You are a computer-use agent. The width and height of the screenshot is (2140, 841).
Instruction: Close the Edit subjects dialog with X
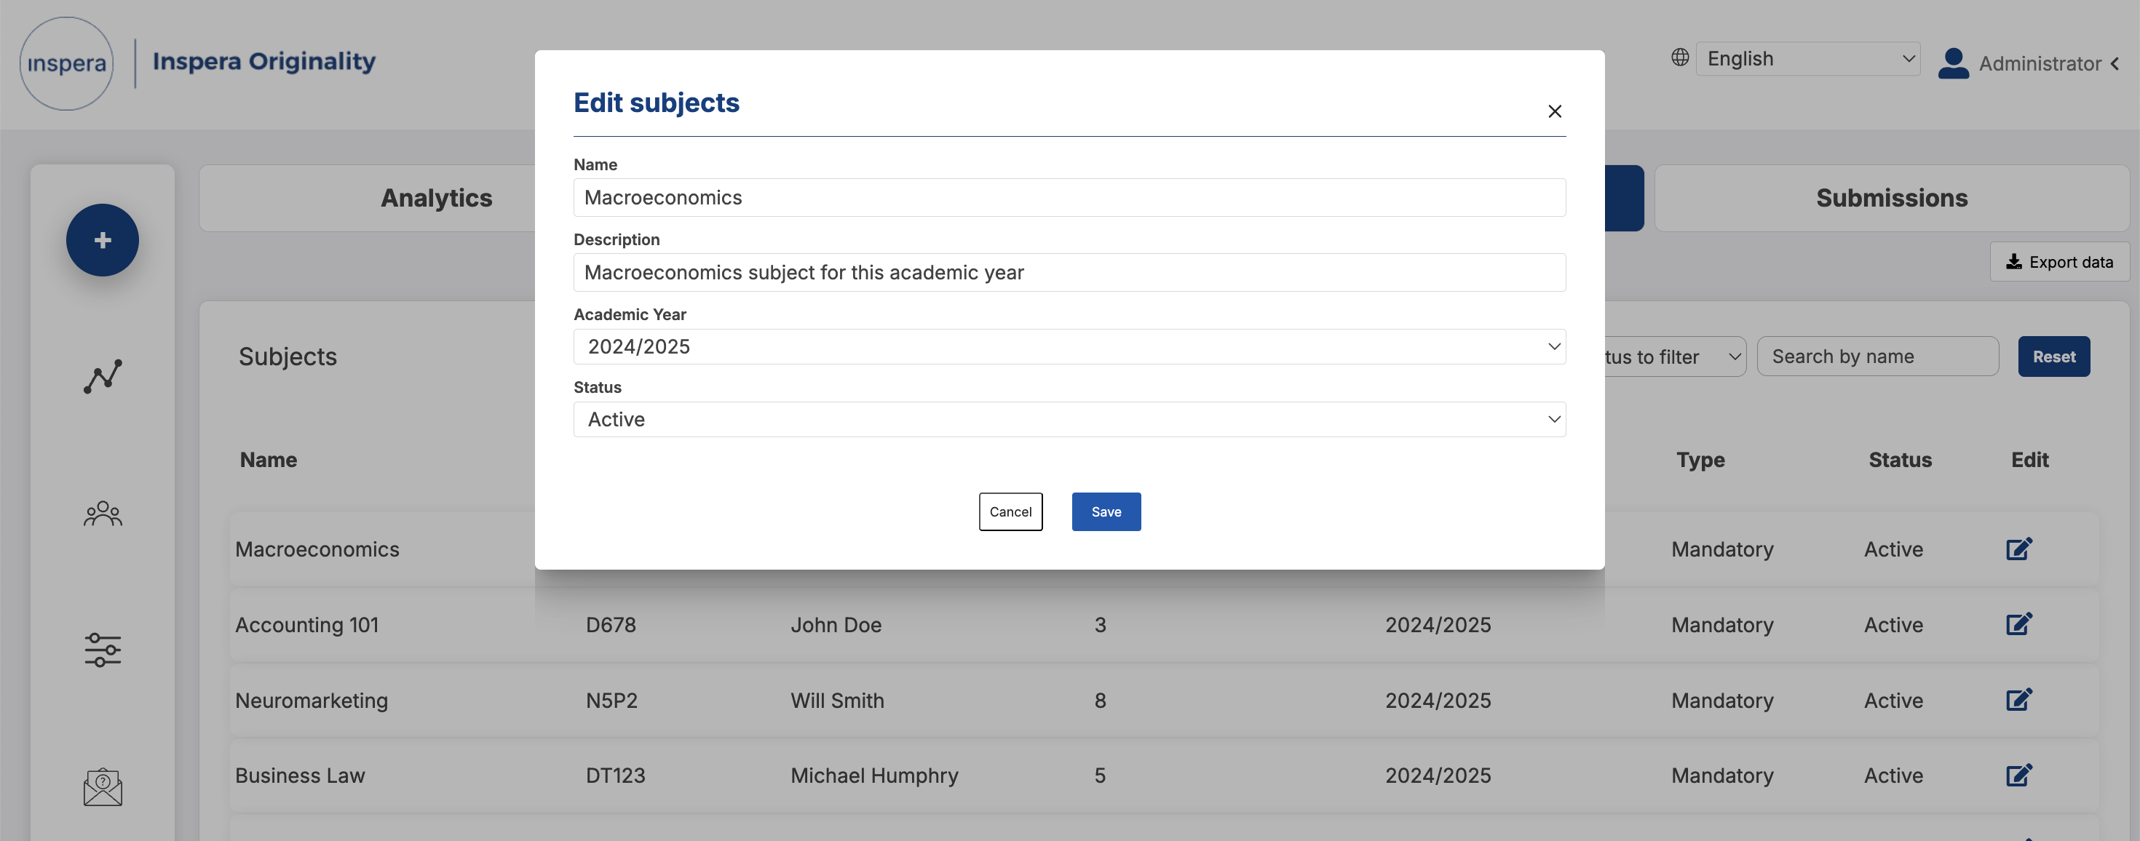1554,111
